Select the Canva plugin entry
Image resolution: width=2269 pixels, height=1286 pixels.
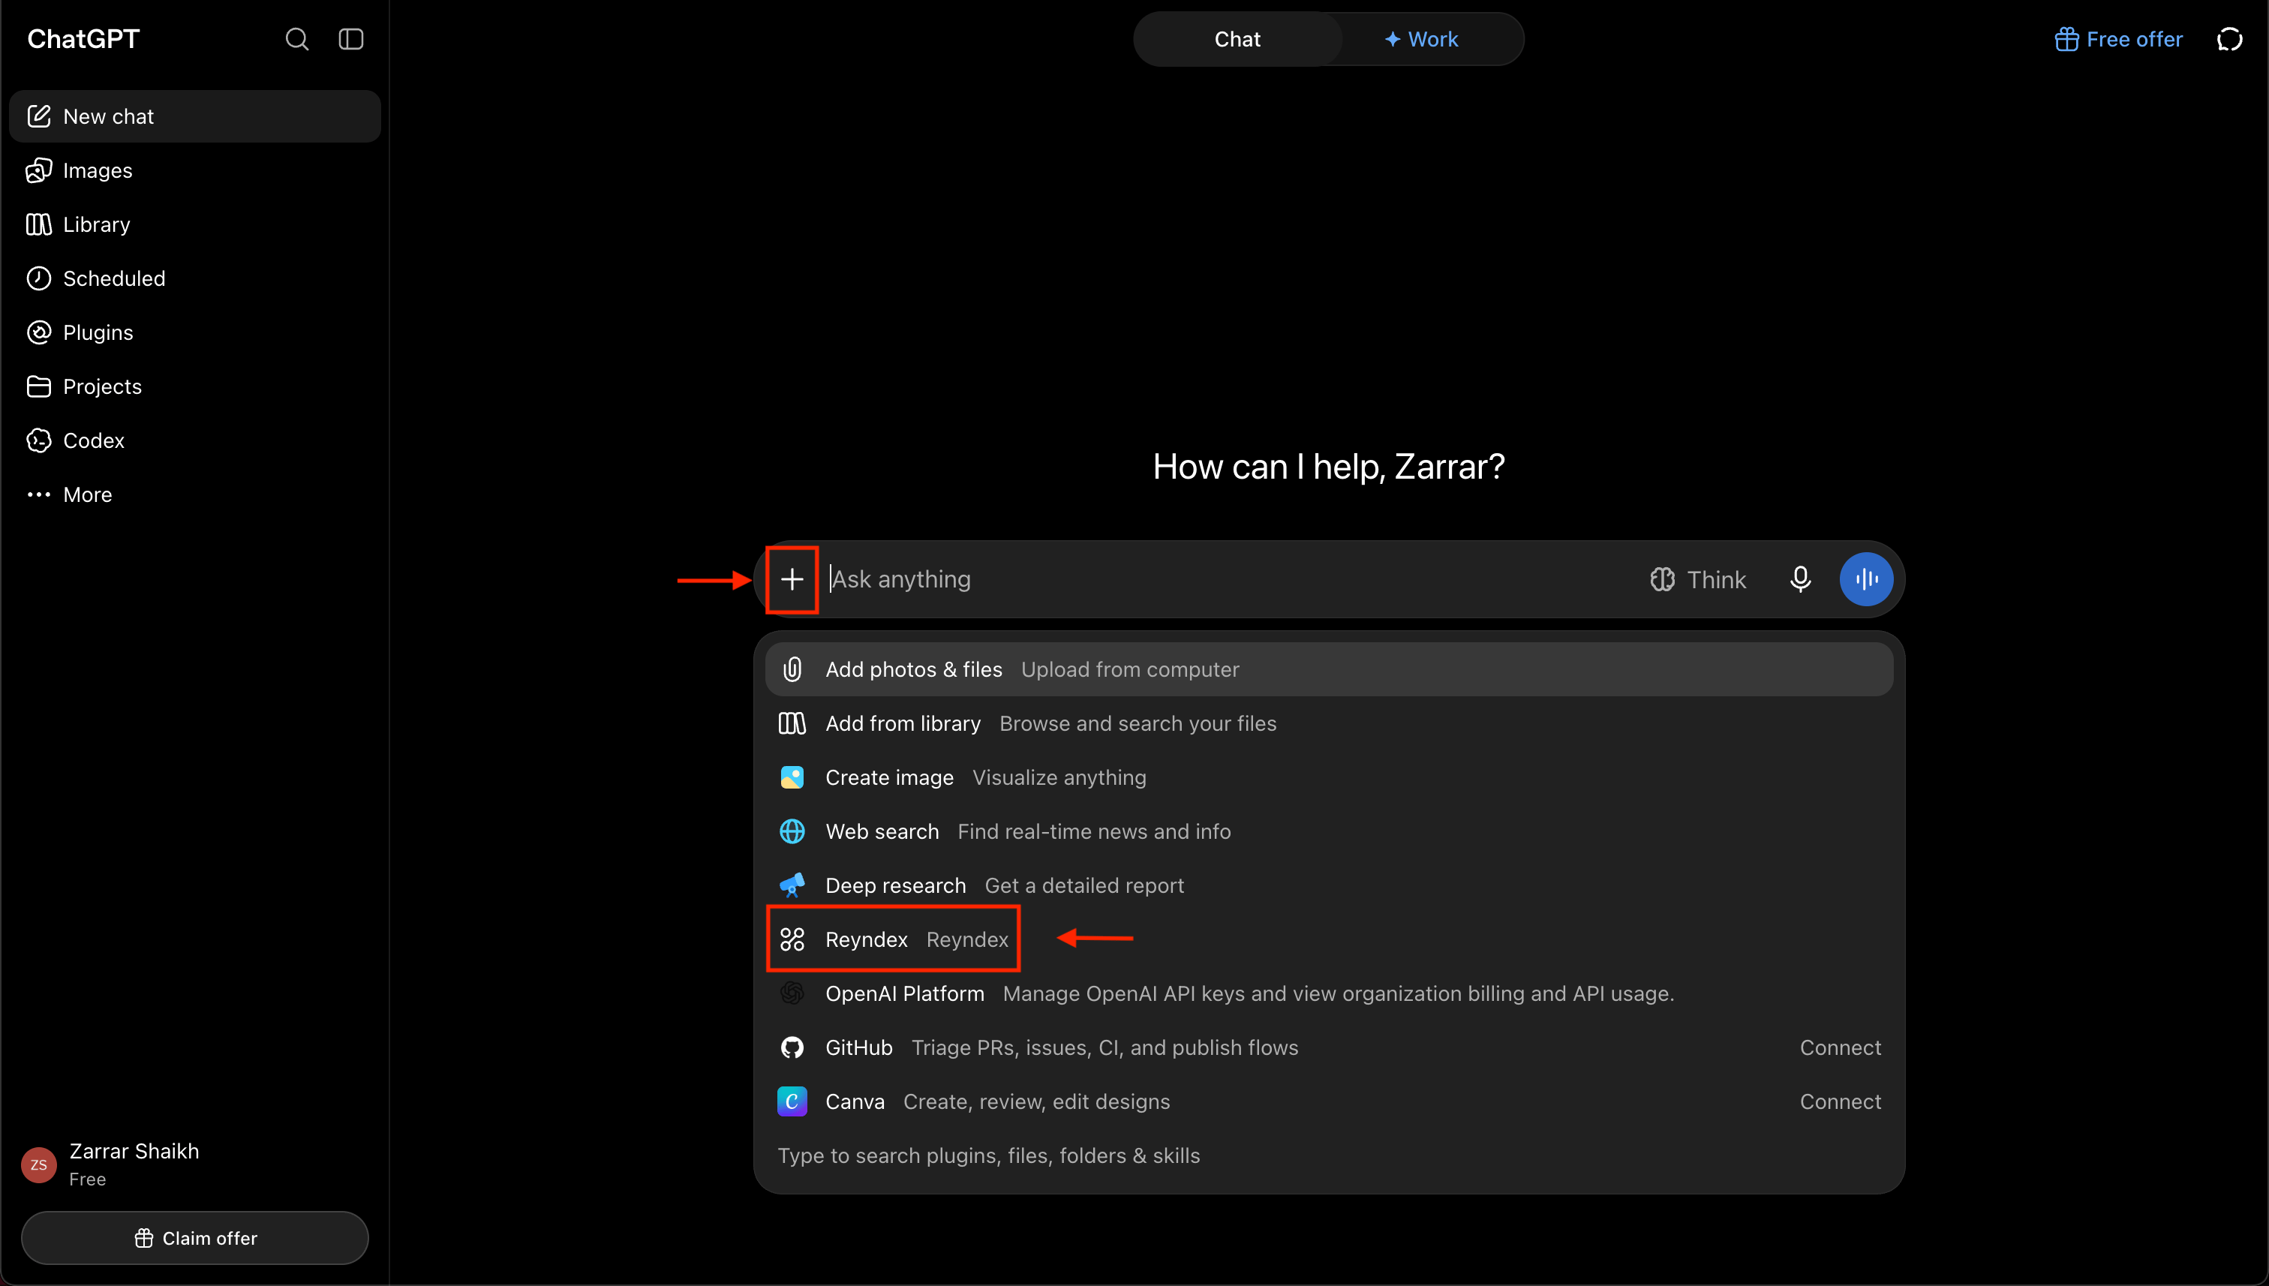coord(1330,1101)
